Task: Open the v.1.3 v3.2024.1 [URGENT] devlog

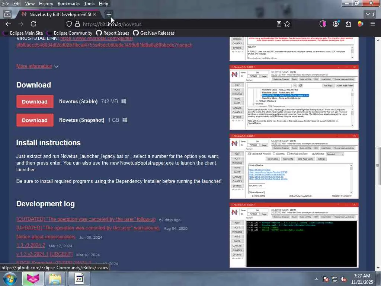Action: tap(45, 254)
